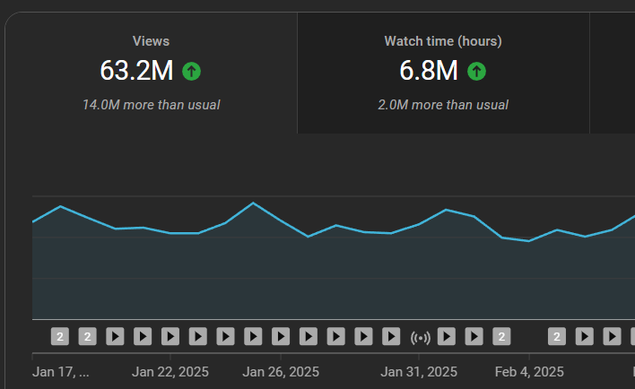Click the '14.0M more than usual' text
Viewport: 635px width, 389px height.
(x=151, y=105)
